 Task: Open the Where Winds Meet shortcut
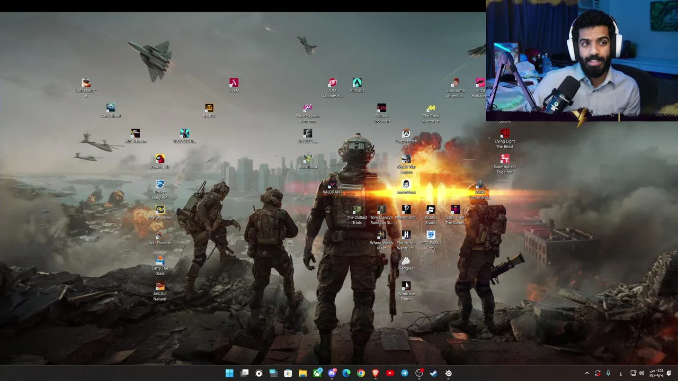[x=381, y=240]
